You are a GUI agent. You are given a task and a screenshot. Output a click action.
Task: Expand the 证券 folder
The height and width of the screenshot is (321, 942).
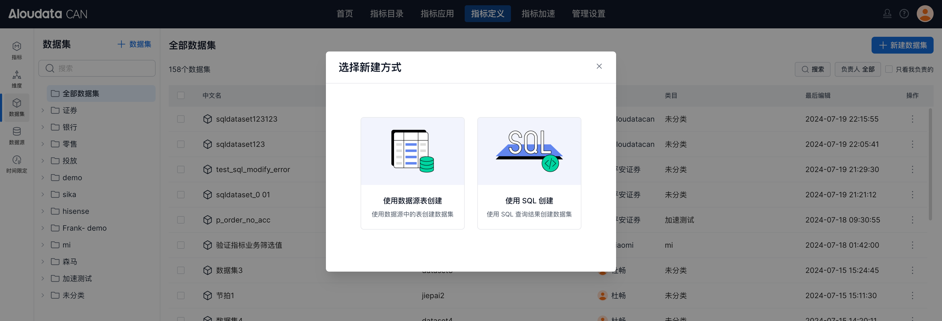(43, 110)
